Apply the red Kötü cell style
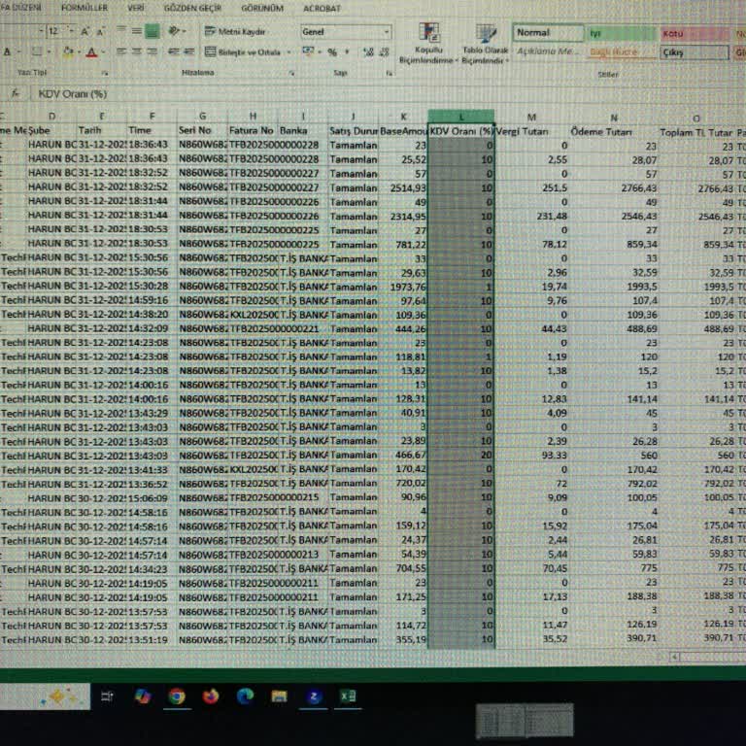Viewport: 746px width, 746px height. click(x=695, y=34)
